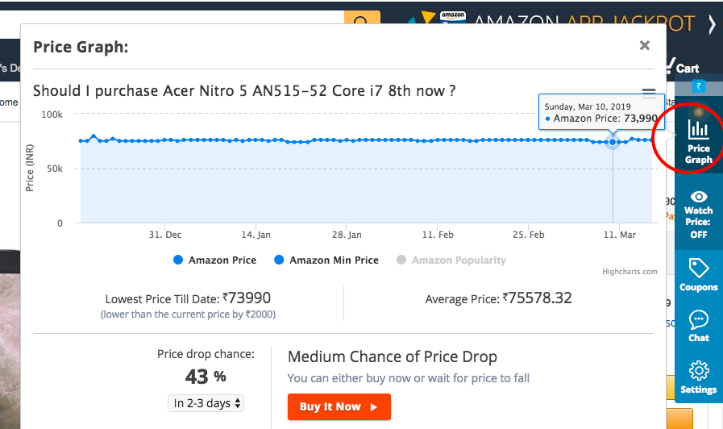Open the Price Graph sidebar icon

(698, 141)
